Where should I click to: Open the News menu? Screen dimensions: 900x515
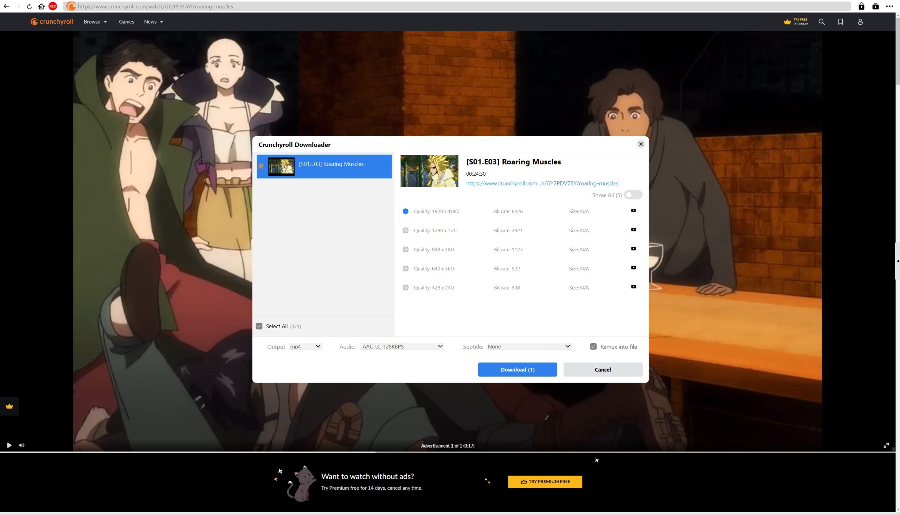(153, 22)
